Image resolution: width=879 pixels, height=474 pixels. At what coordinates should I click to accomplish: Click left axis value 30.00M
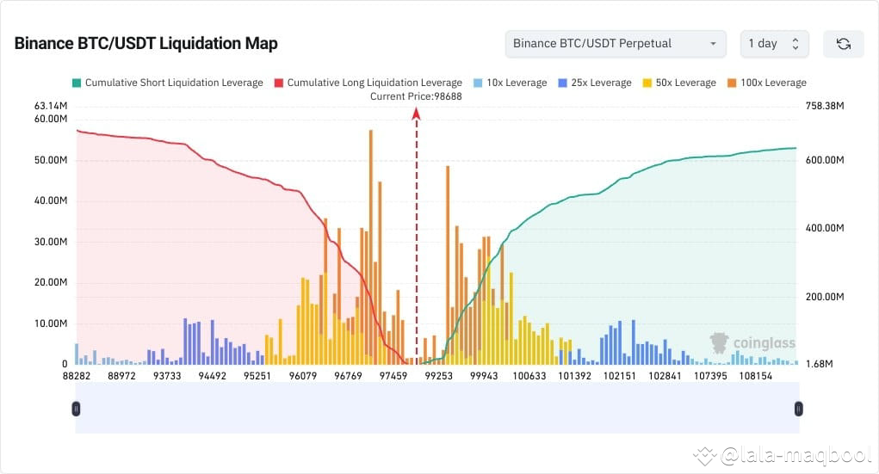pyautogui.click(x=51, y=242)
